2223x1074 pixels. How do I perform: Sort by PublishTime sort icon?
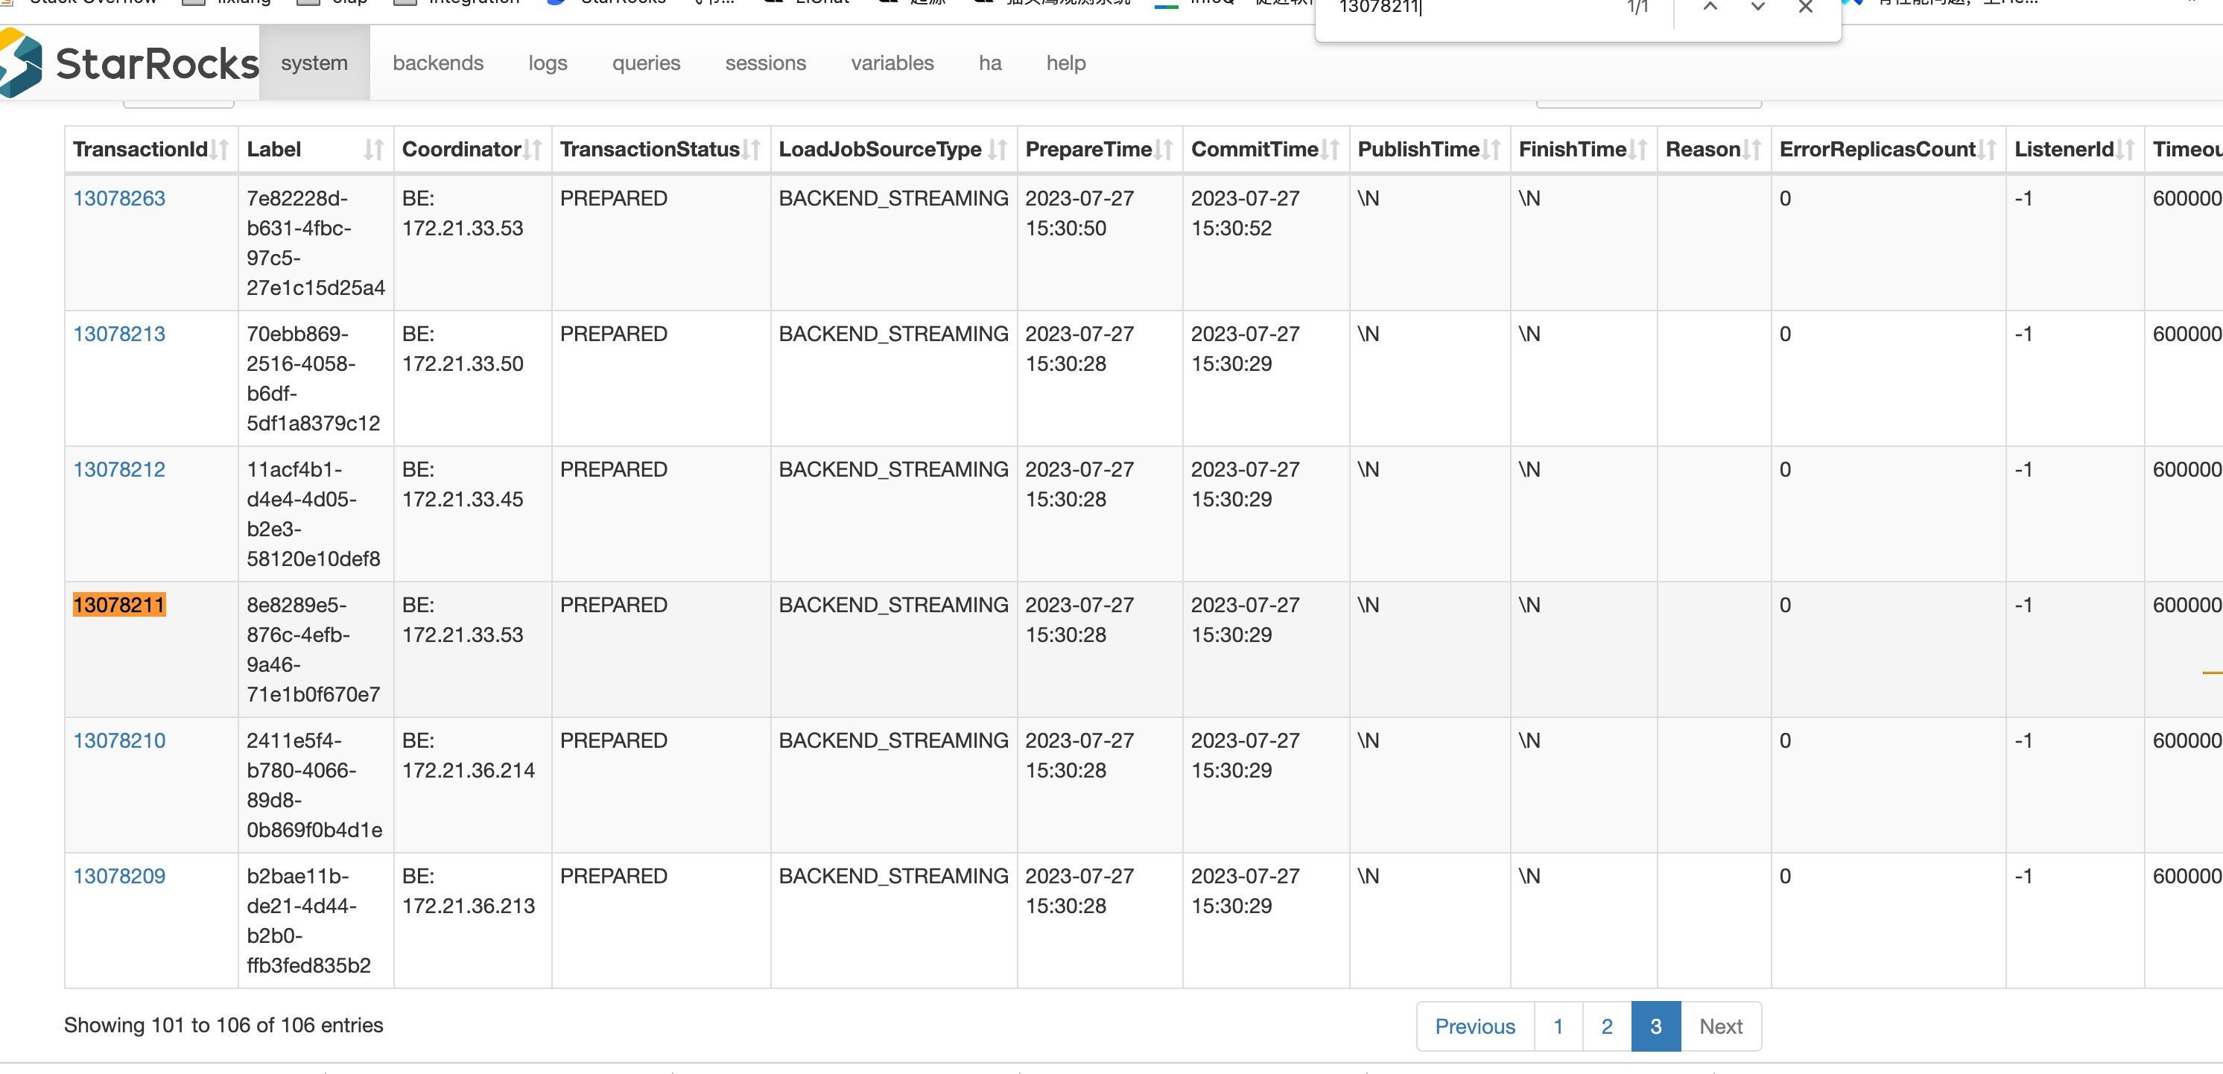[x=1491, y=150]
